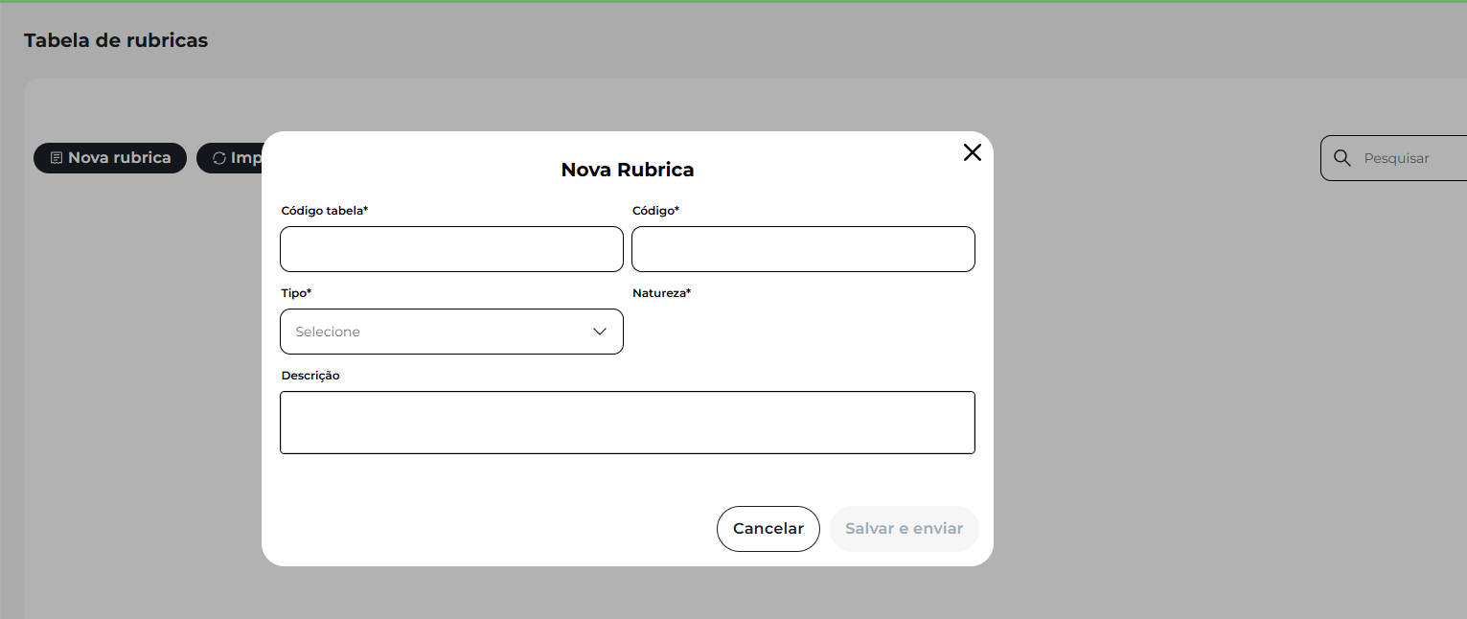Viewport: 1467px width, 619px height.
Task: Click the Tabela de rubricas page heading
Action: [x=116, y=40]
